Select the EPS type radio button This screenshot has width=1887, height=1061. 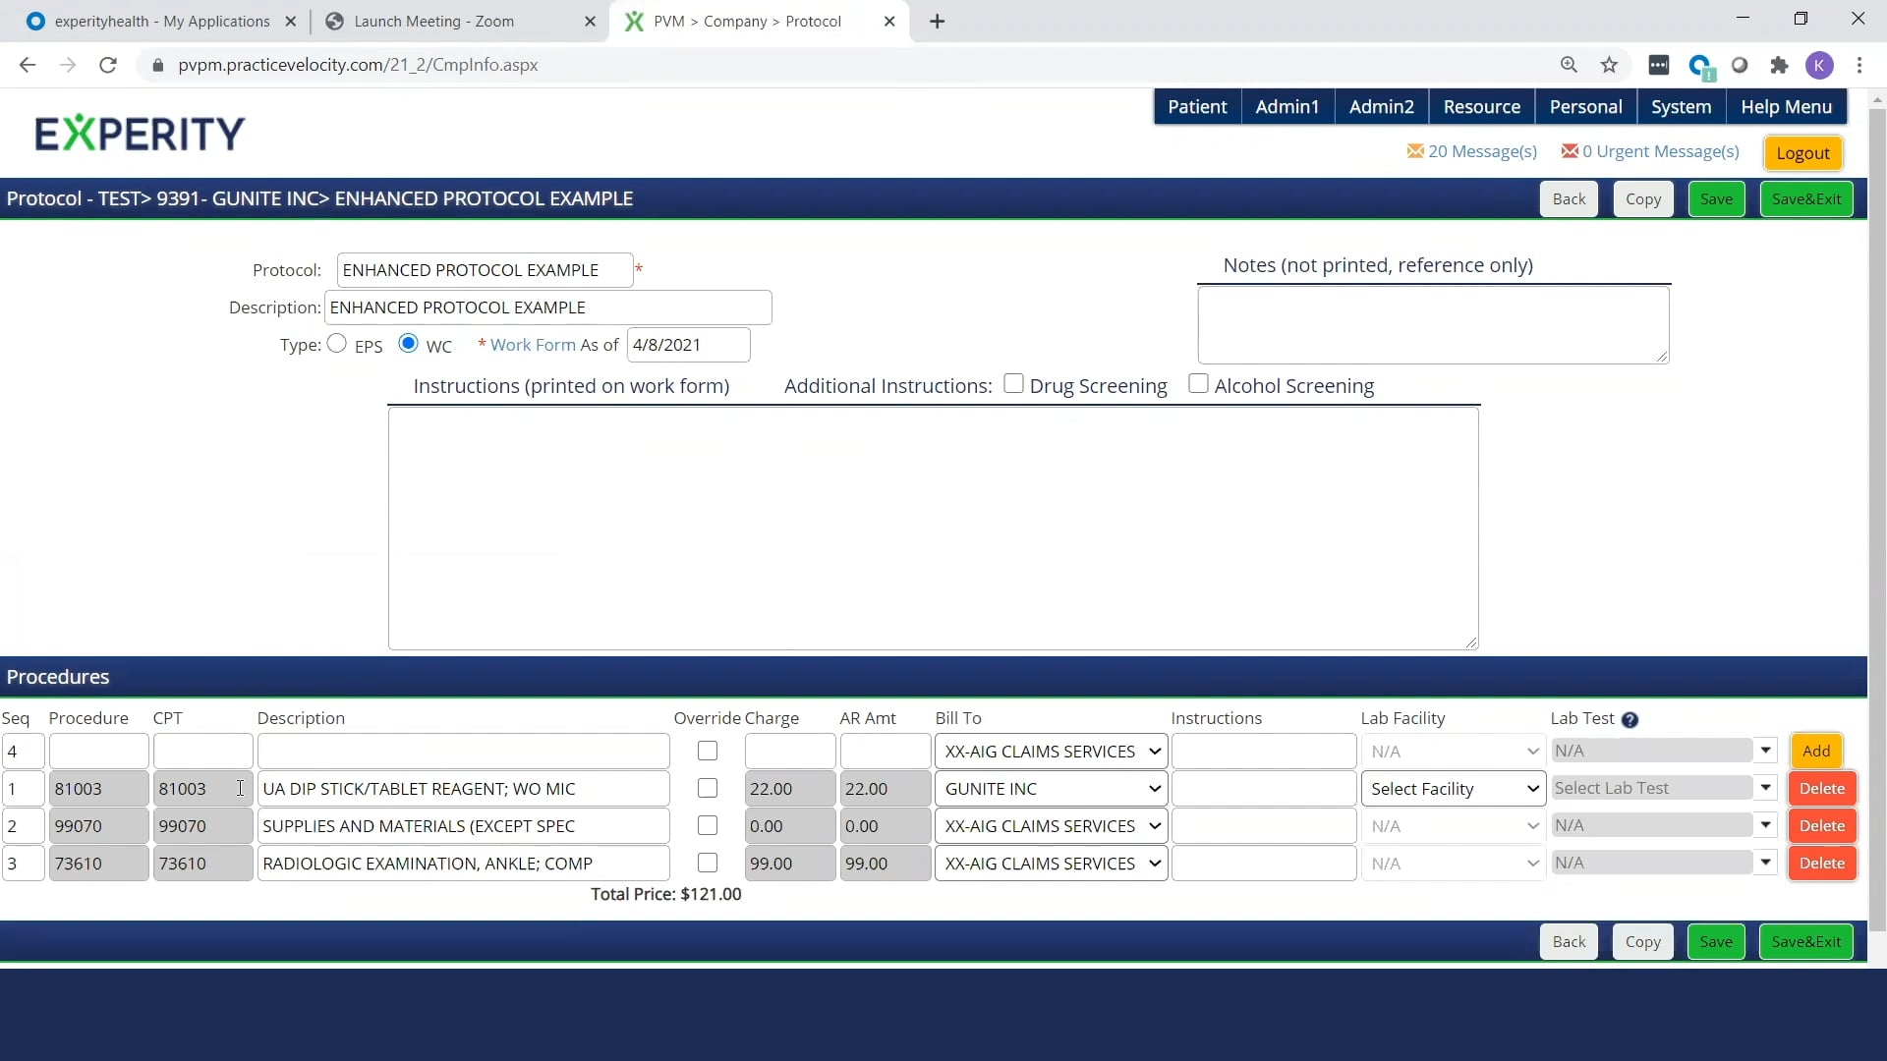tap(337, 344)
